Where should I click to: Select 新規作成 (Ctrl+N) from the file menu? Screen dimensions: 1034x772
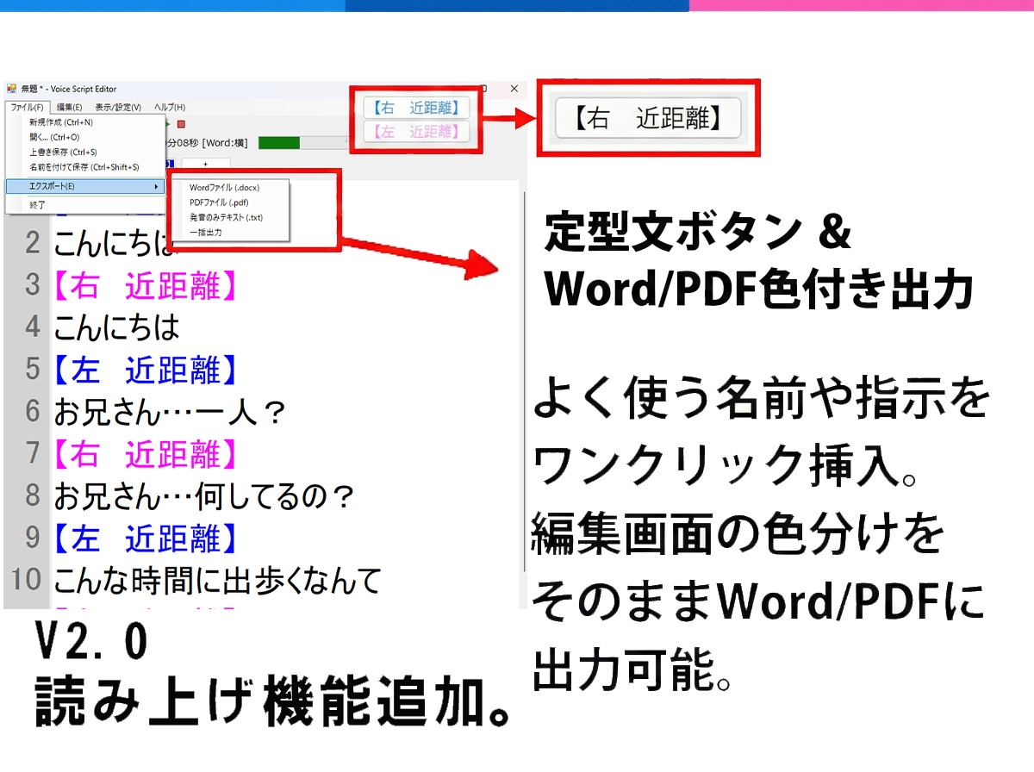pyautogui.click(x=61, y=122)
